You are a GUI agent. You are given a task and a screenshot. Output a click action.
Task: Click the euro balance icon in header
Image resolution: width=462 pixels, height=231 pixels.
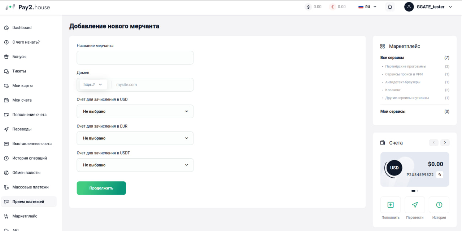[332, 7]
